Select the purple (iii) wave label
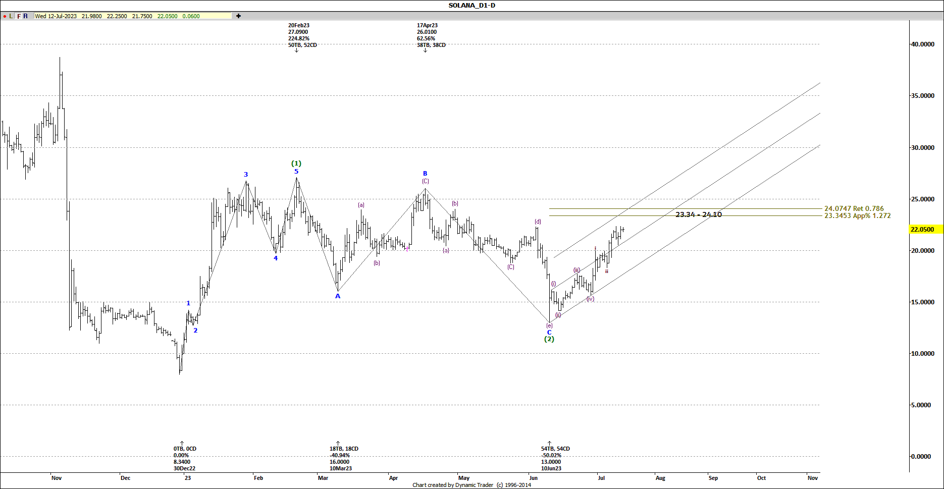944x489 pixels. click(x=576, y=270)
